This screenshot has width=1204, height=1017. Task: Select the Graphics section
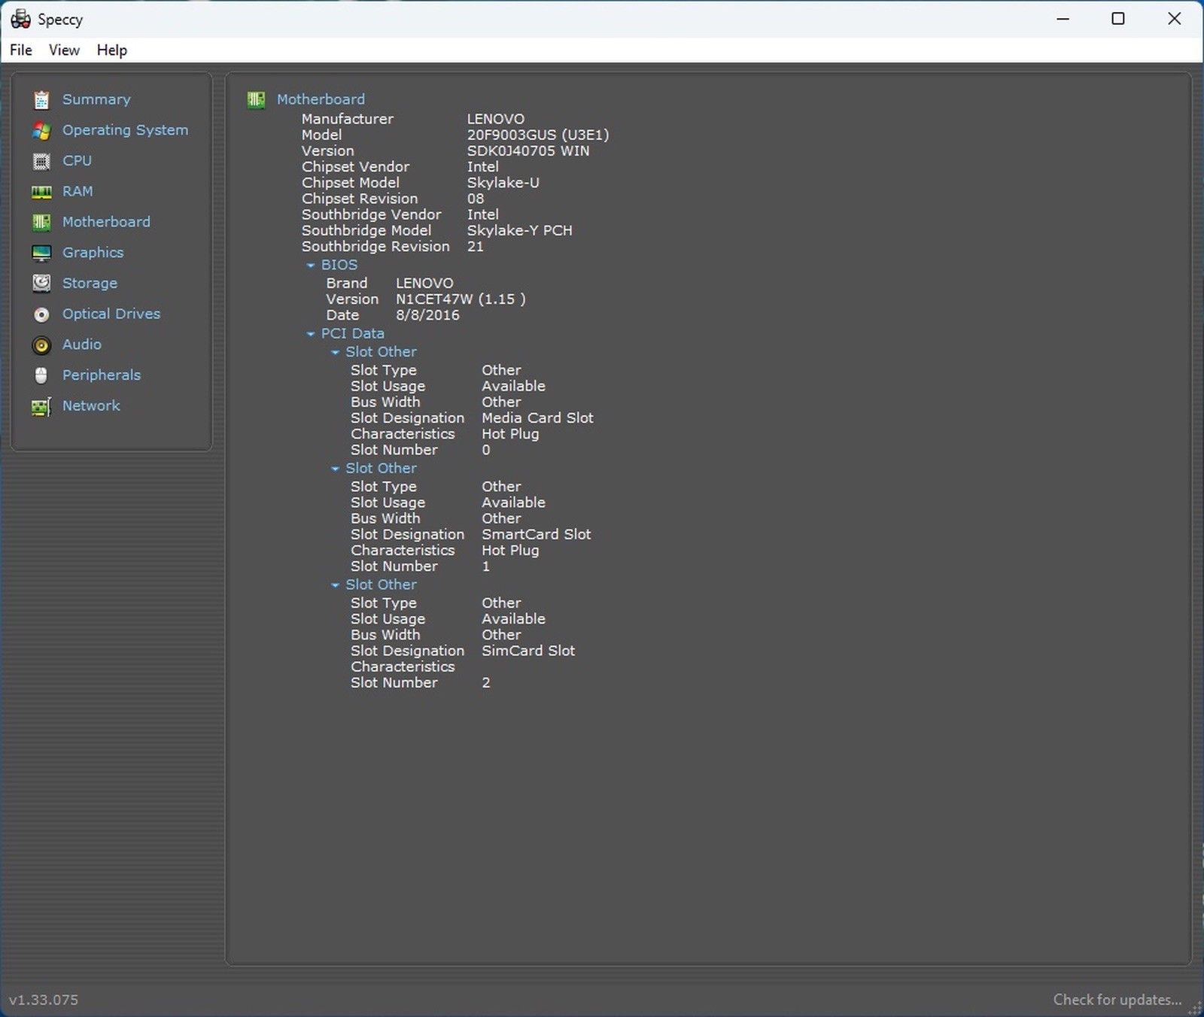93,253
